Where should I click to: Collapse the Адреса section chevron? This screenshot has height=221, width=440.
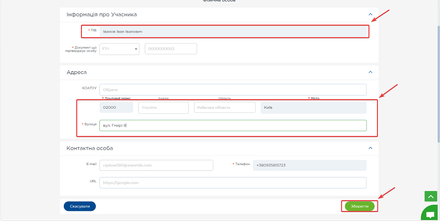[x=370, y=72]
